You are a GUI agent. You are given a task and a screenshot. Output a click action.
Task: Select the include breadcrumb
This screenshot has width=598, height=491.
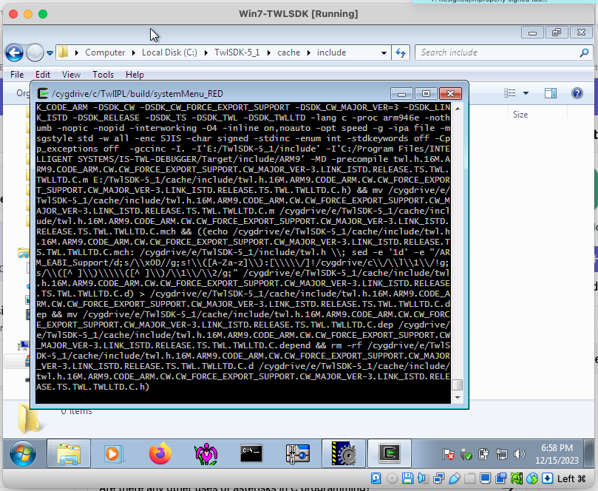(331, 53)
